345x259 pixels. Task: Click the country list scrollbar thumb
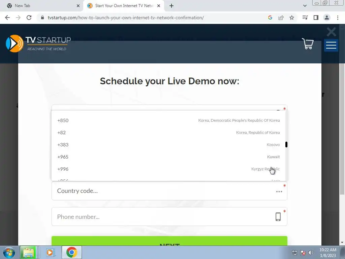[x=286, y=144]
